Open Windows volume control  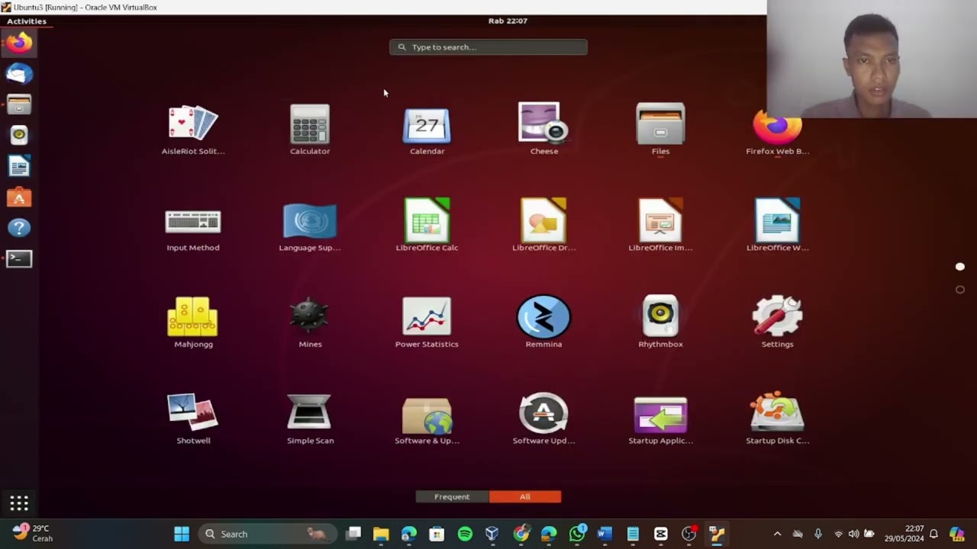point(853,534)
